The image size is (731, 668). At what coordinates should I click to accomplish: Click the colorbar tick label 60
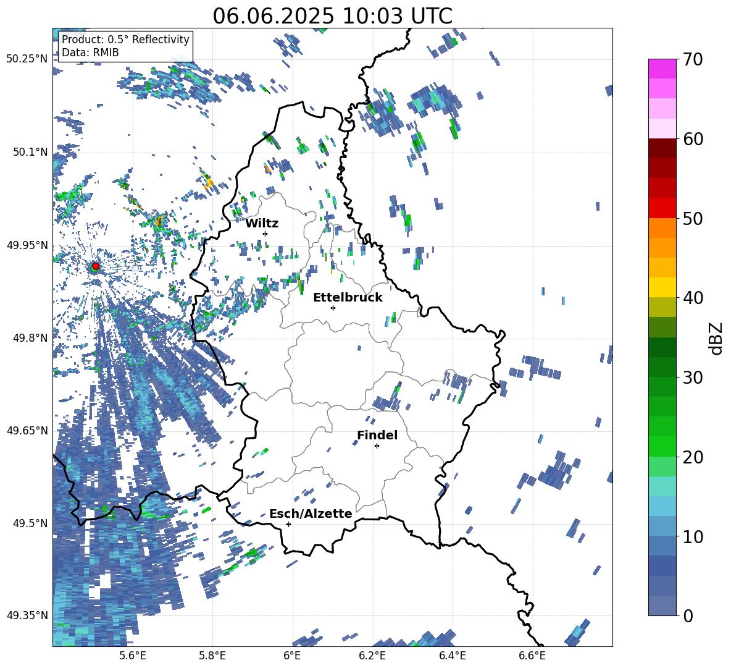click(693, 139)
